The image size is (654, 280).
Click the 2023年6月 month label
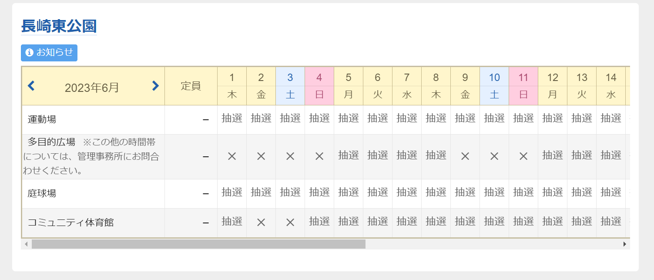point(92,88)
